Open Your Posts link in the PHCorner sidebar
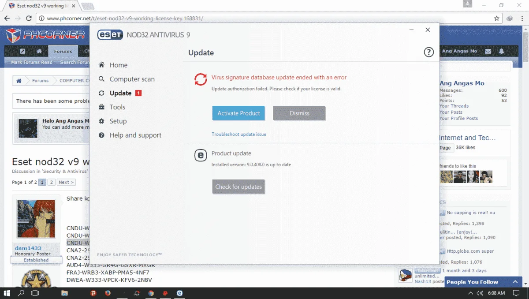This screenshot has height=299, width=529. point(451,112)
